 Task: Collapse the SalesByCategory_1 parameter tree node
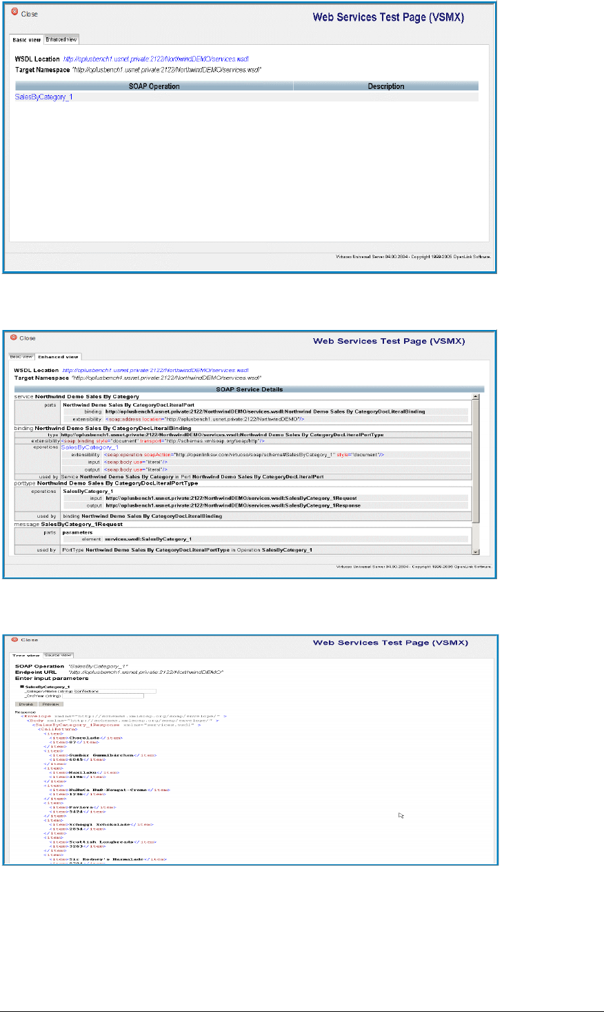21,687
